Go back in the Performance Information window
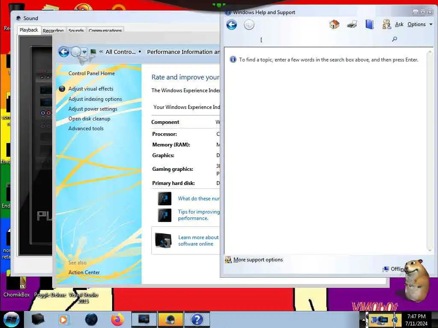 [64, 52]
